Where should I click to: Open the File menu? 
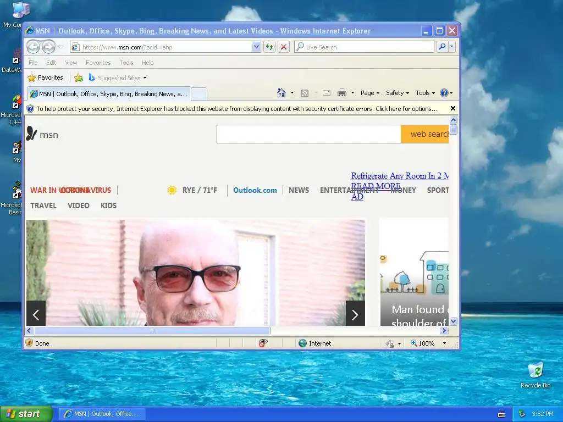(33, 63)
